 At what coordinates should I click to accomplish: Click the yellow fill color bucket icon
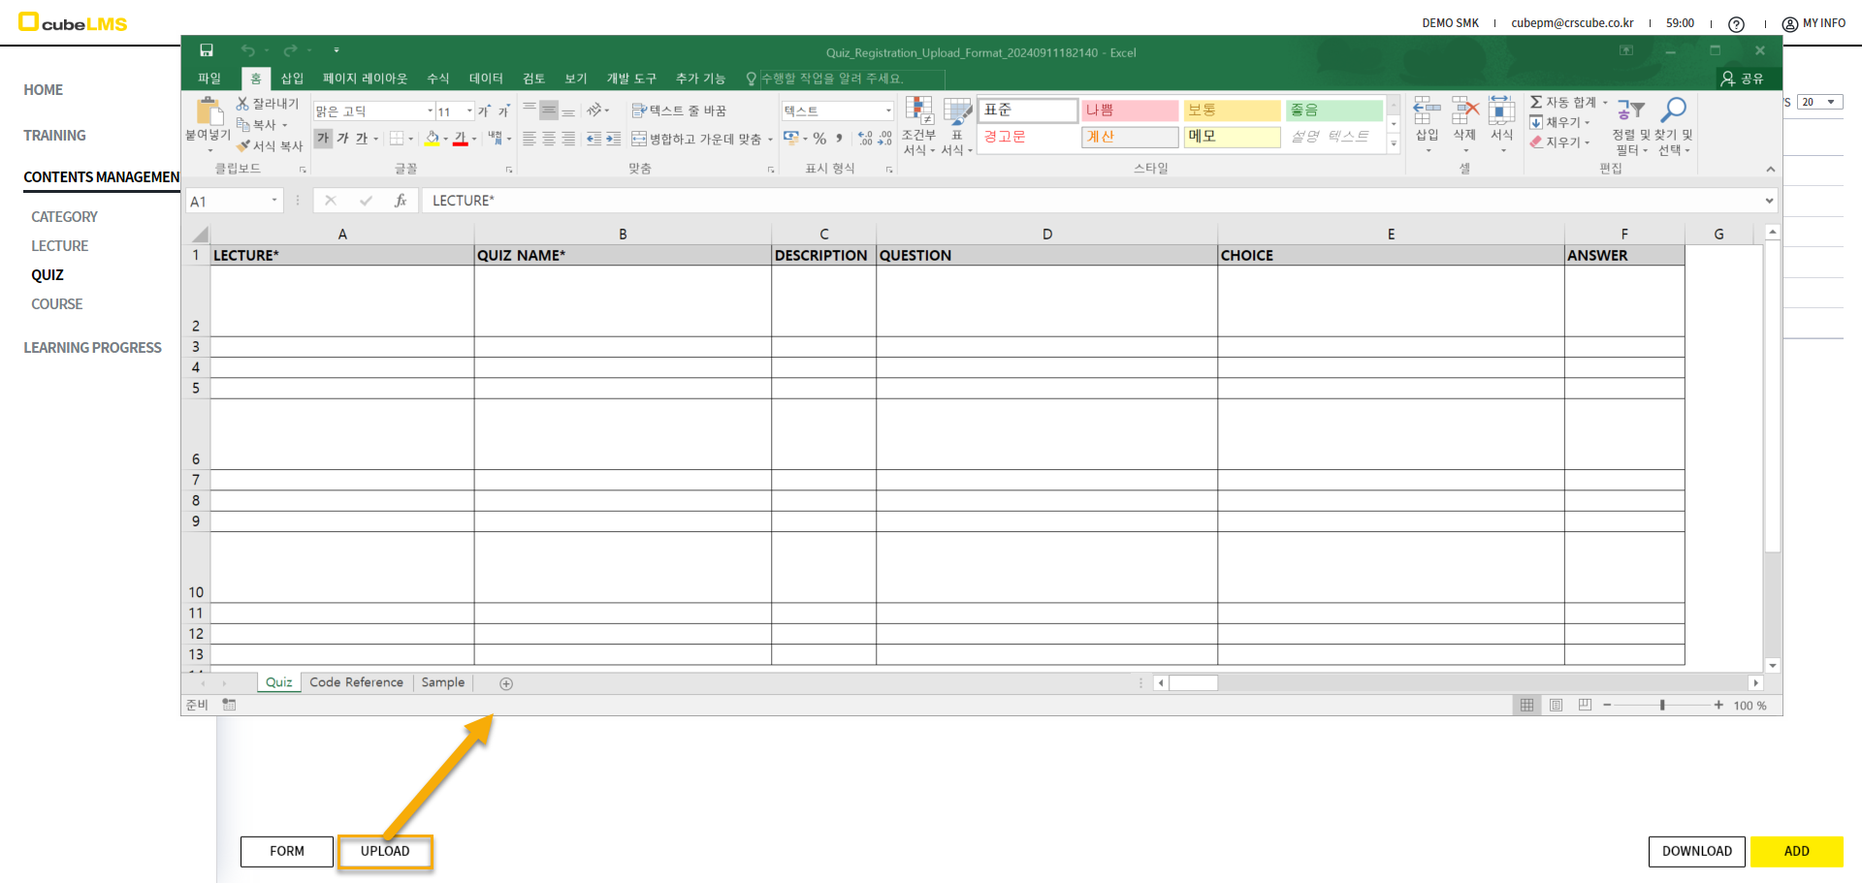[x=433, y=139]
